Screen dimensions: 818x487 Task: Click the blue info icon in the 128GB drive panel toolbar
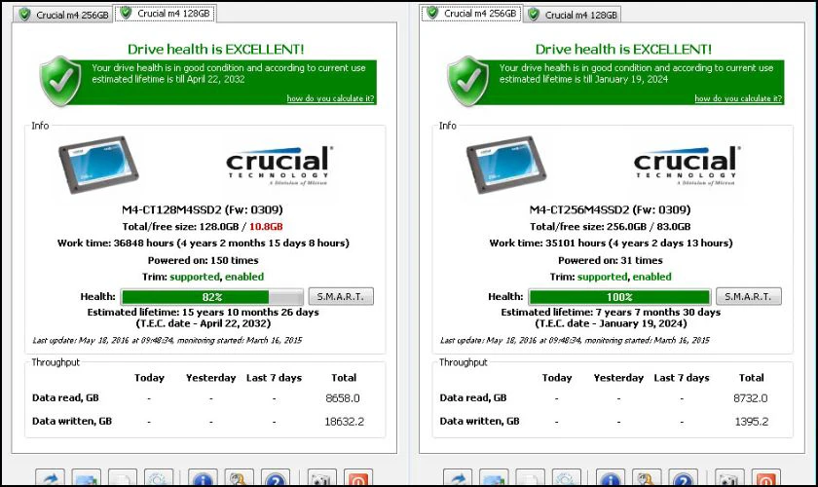tap(203, 477)
